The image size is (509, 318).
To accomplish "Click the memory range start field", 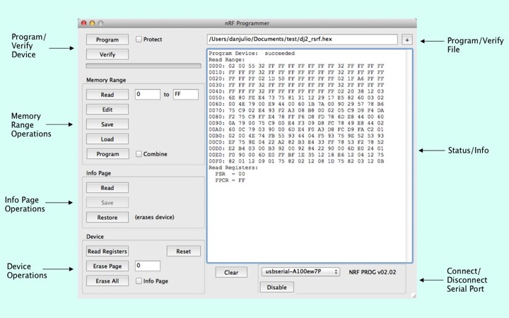I will point(147,94).
